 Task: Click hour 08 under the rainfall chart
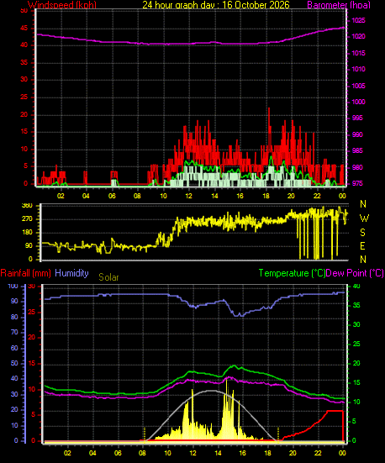[x=143, y=453]
